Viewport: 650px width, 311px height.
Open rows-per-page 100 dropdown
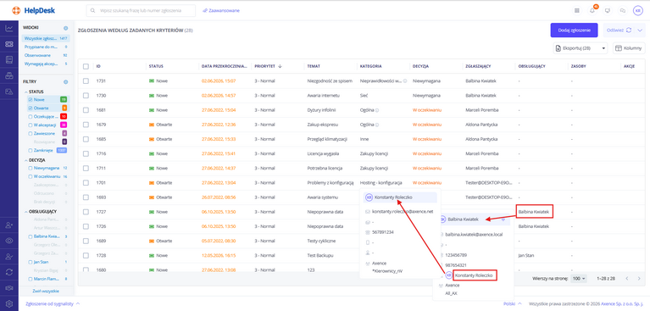579,278
